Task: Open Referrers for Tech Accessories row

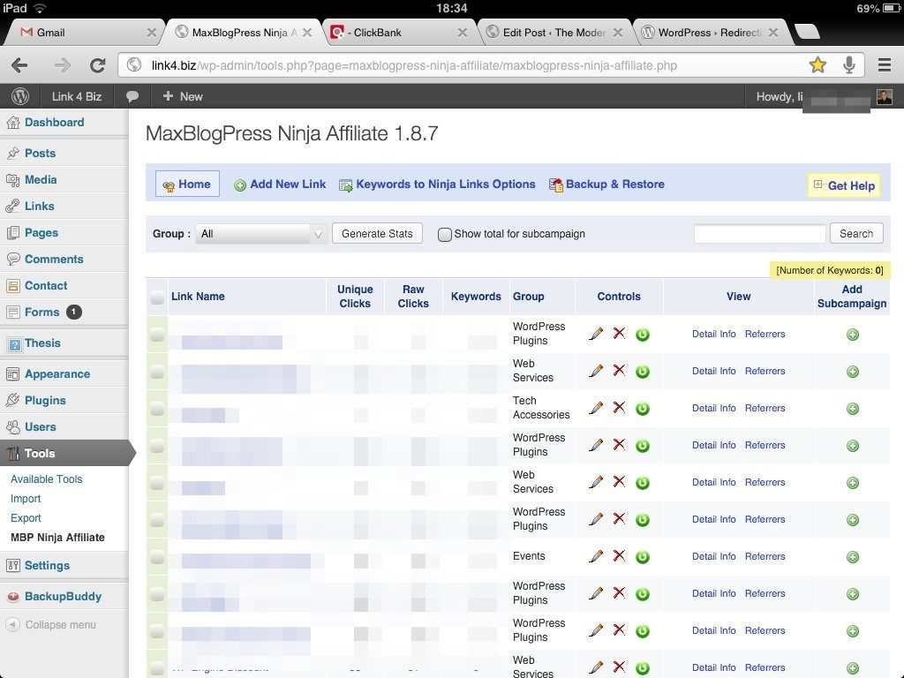Action: (x=765, y=408)
